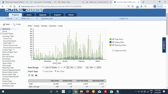The image size is (168, 94).
Task: Open Chrome three-dot menu
Action: (x=165, y=6)
